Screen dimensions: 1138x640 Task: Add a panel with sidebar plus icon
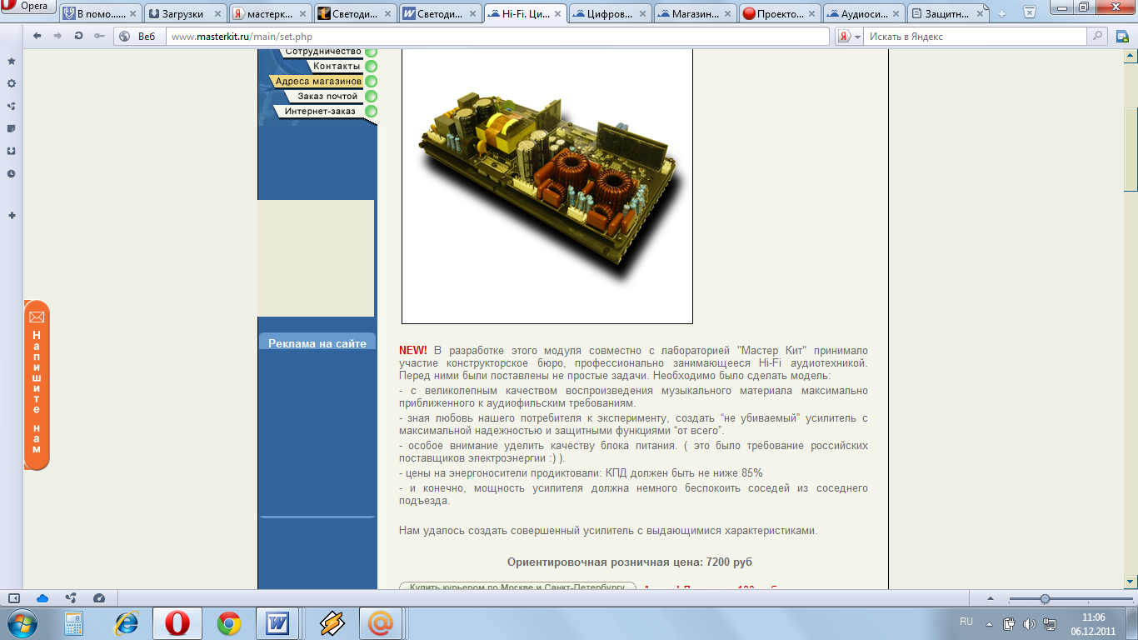(x=11, y=215)
